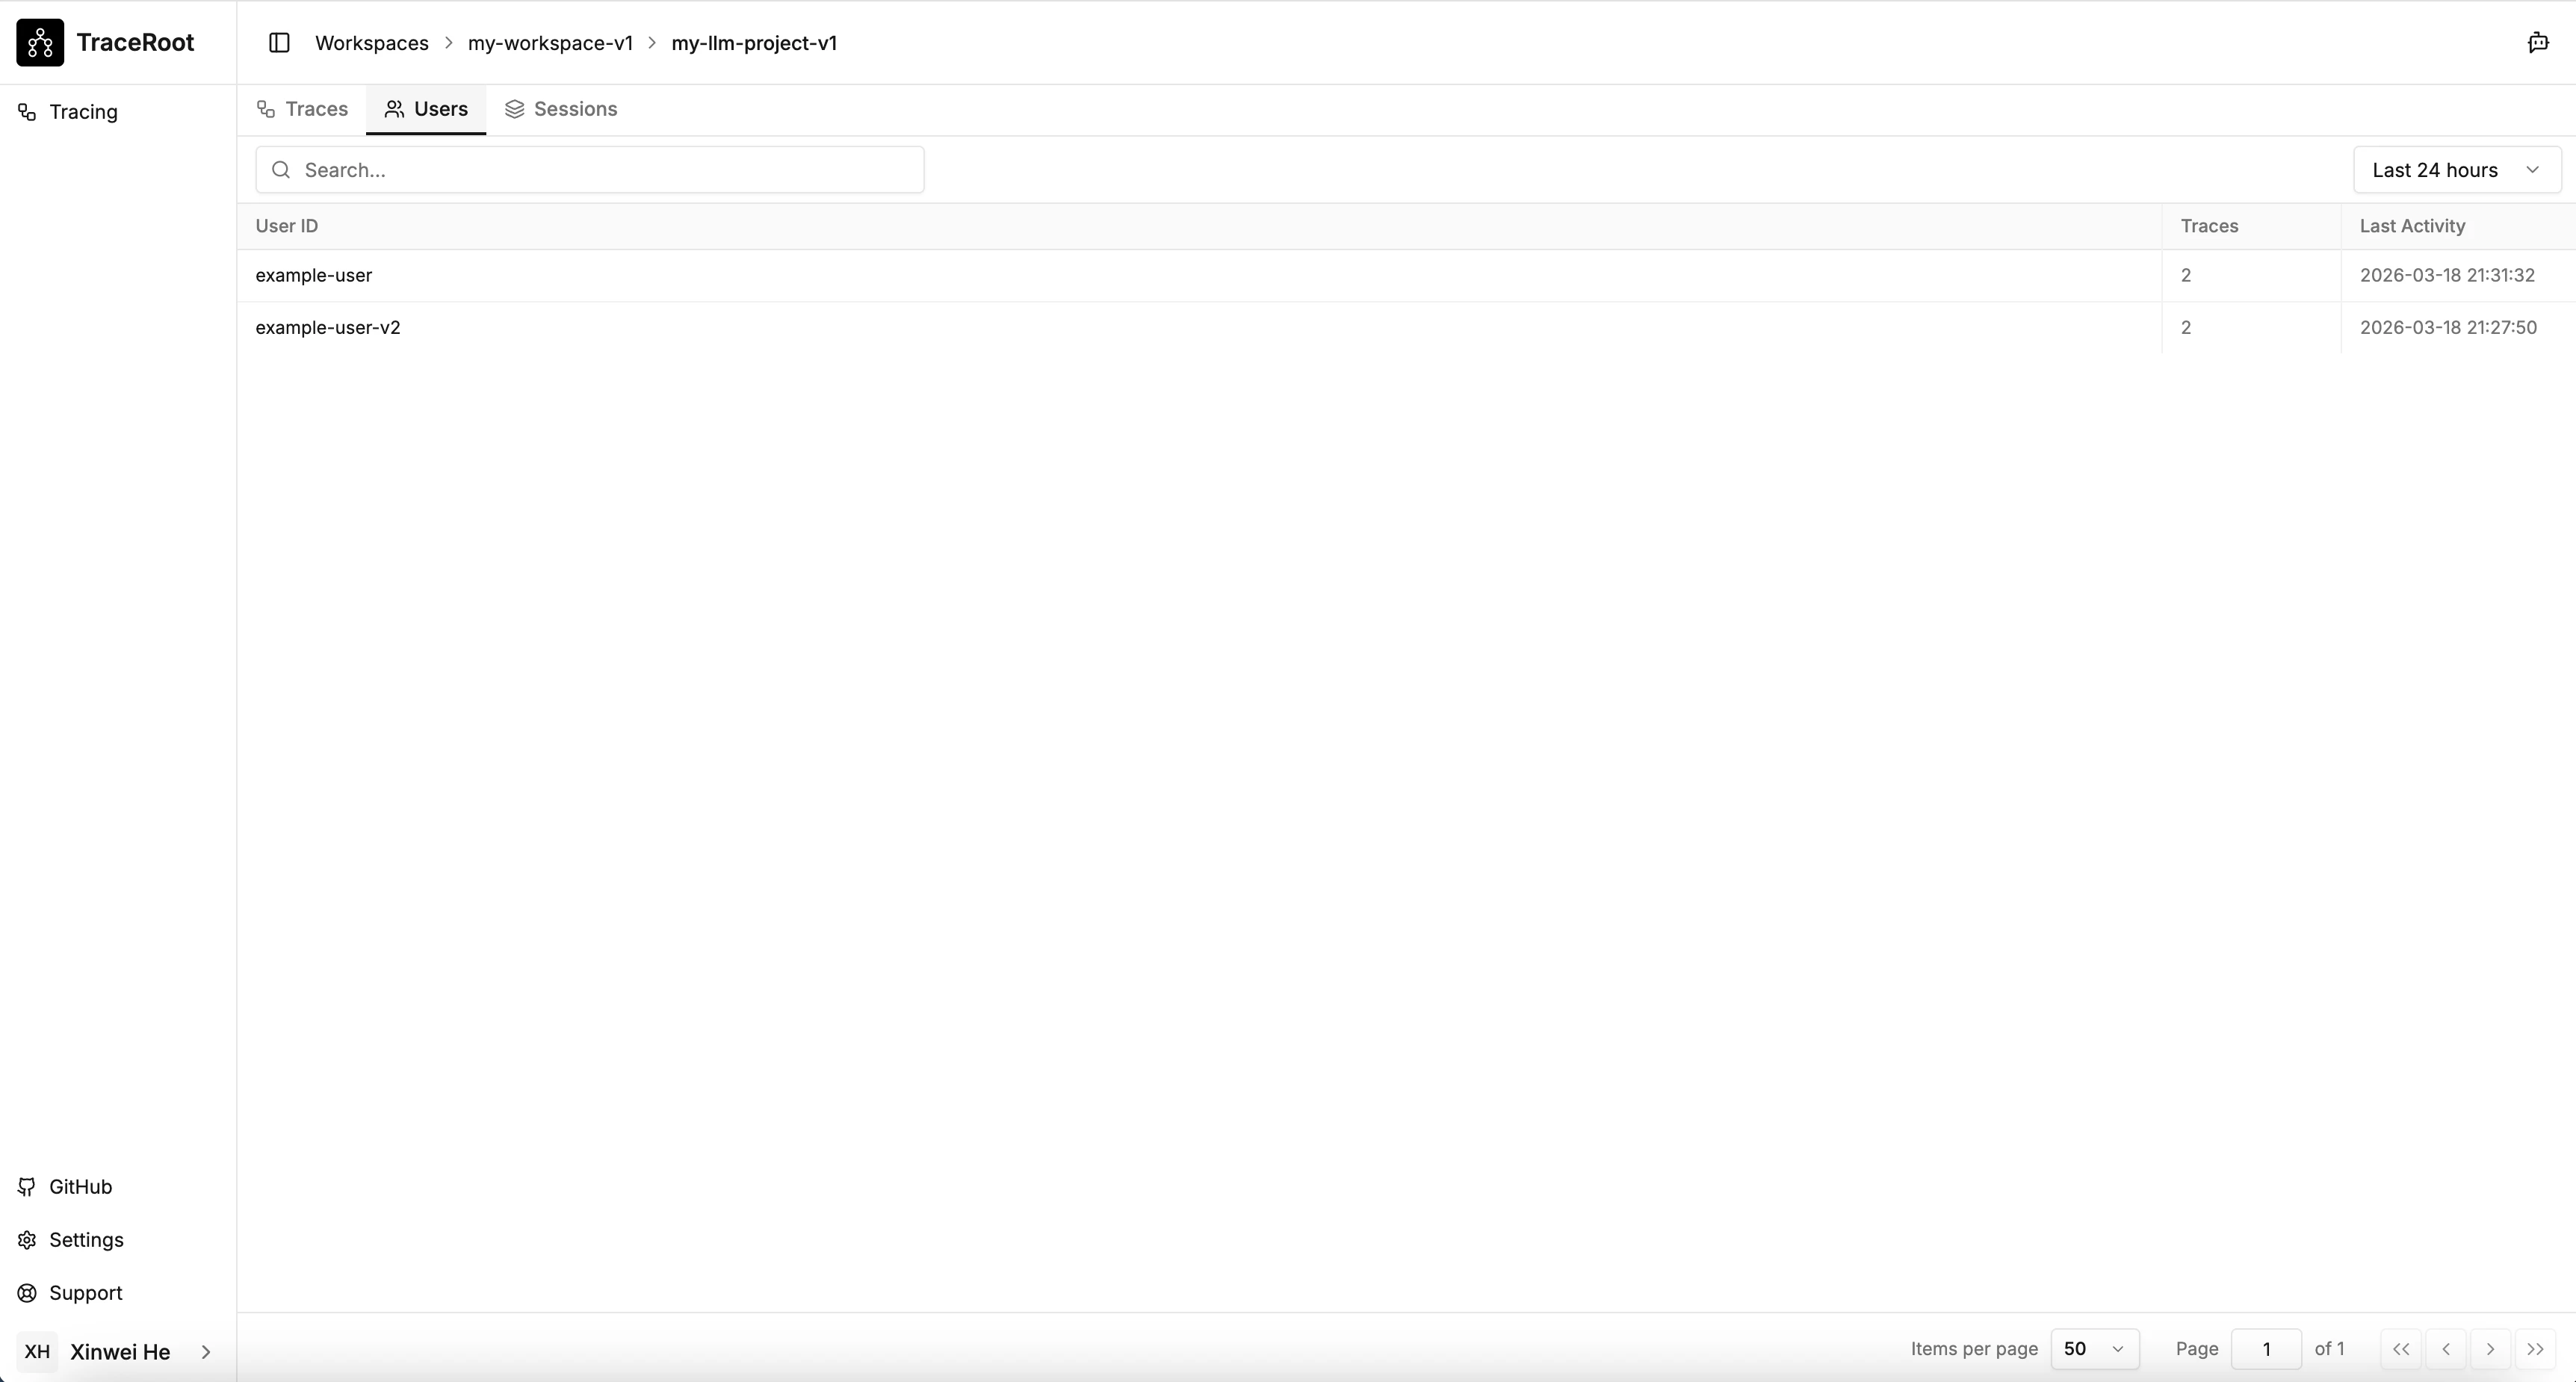Expand the Xinwei He profile chevron

(207, 1352)
